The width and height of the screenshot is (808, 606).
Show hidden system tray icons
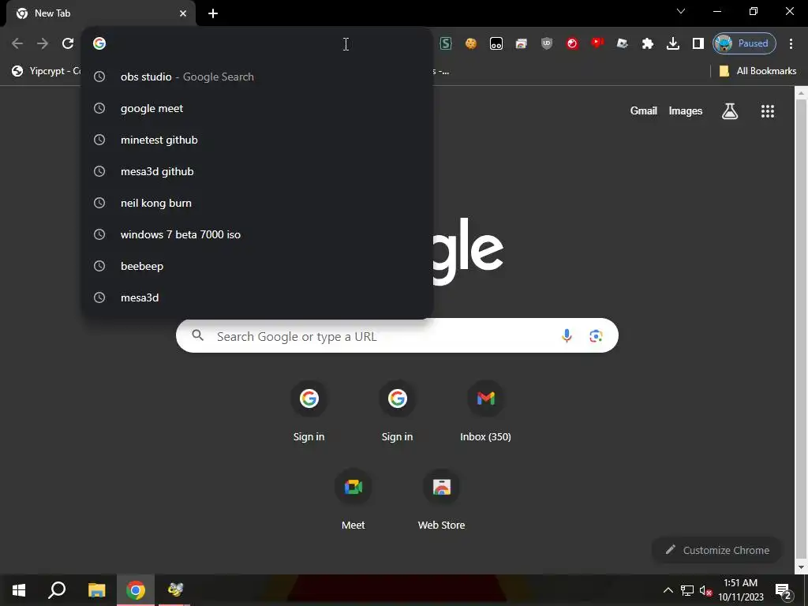point(668,590)
